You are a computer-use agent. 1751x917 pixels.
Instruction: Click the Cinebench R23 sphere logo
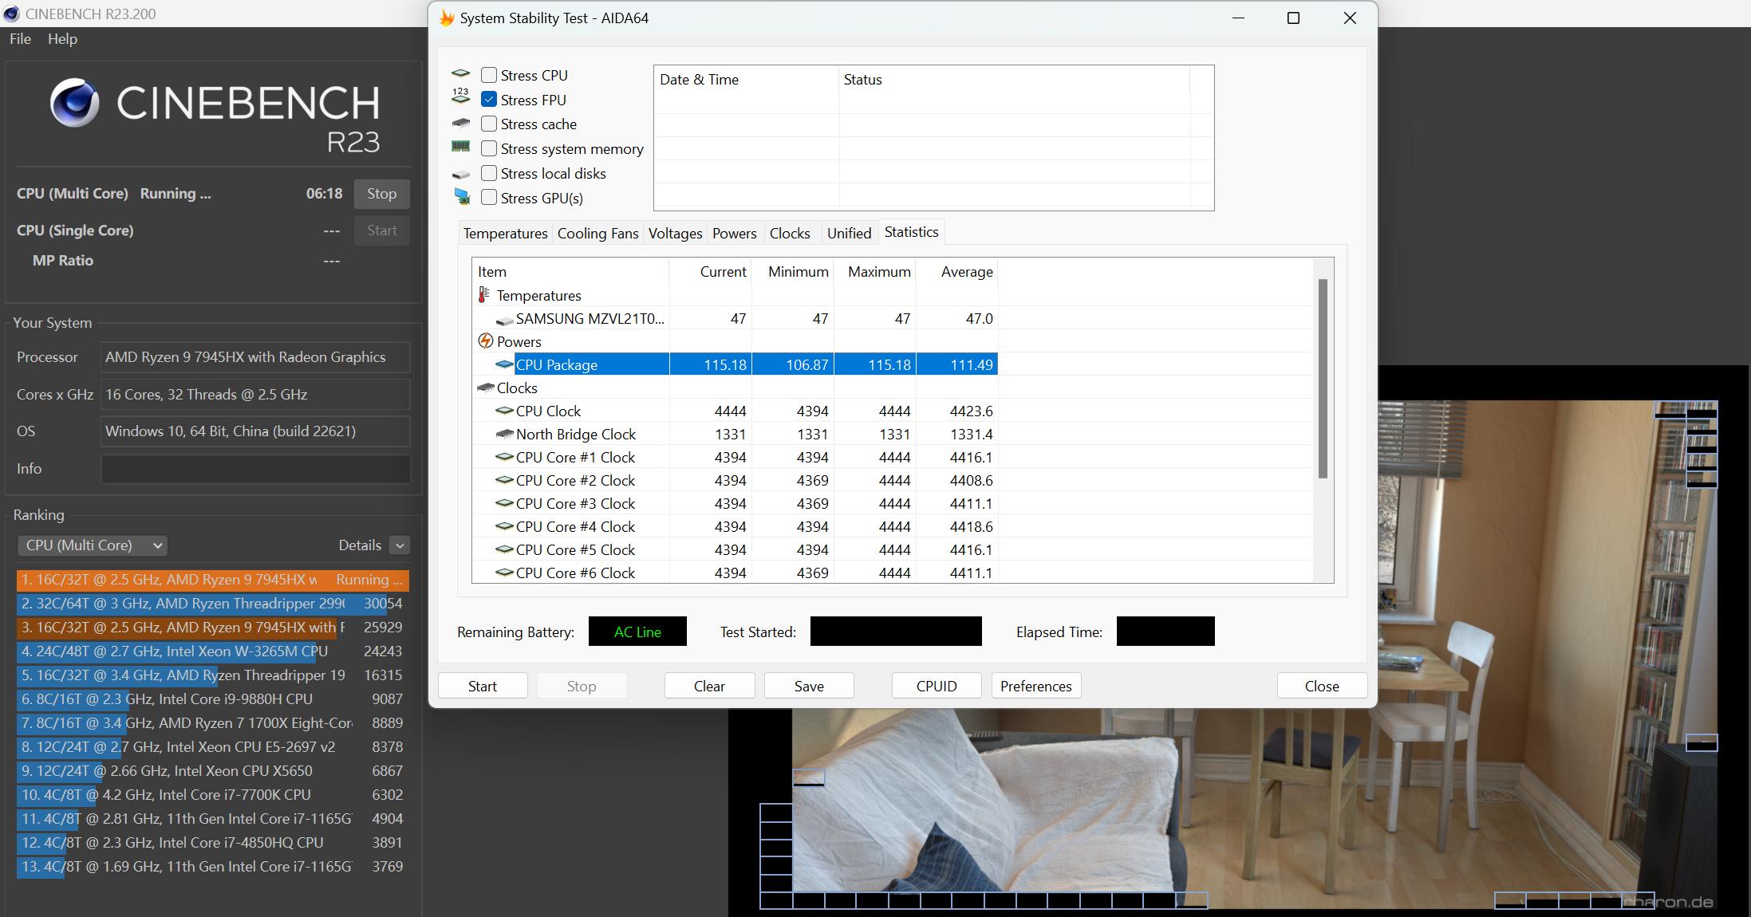[74, 103]
